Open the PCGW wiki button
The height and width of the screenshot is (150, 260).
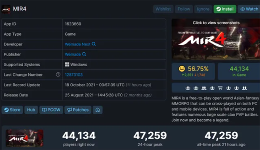coord(51,110)
